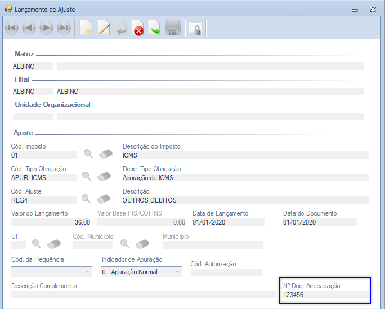Click the Cód. Ajuste field REG4
Viewport: 385px width, 309px height.
[44, 200]
